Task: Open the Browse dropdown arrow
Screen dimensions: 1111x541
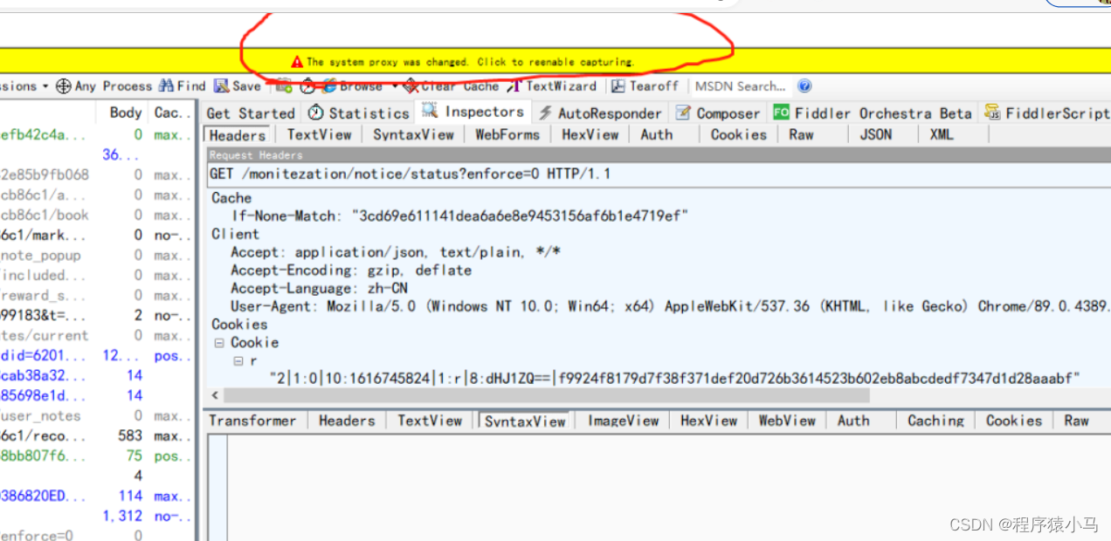Action: [x=395, y=86]
